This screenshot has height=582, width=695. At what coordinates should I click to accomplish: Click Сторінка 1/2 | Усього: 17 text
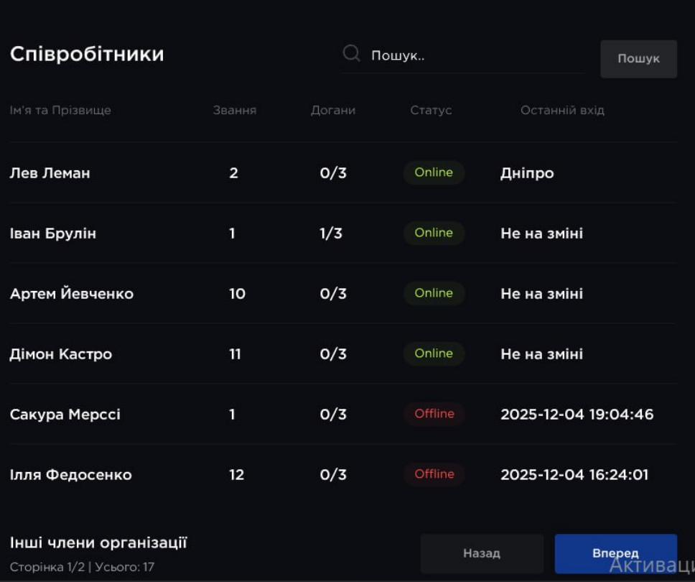82,567
